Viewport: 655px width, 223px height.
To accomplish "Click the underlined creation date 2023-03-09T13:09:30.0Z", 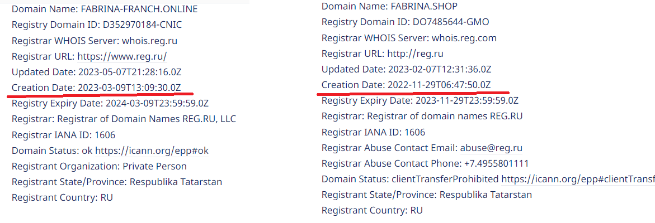I will [129, 88].
